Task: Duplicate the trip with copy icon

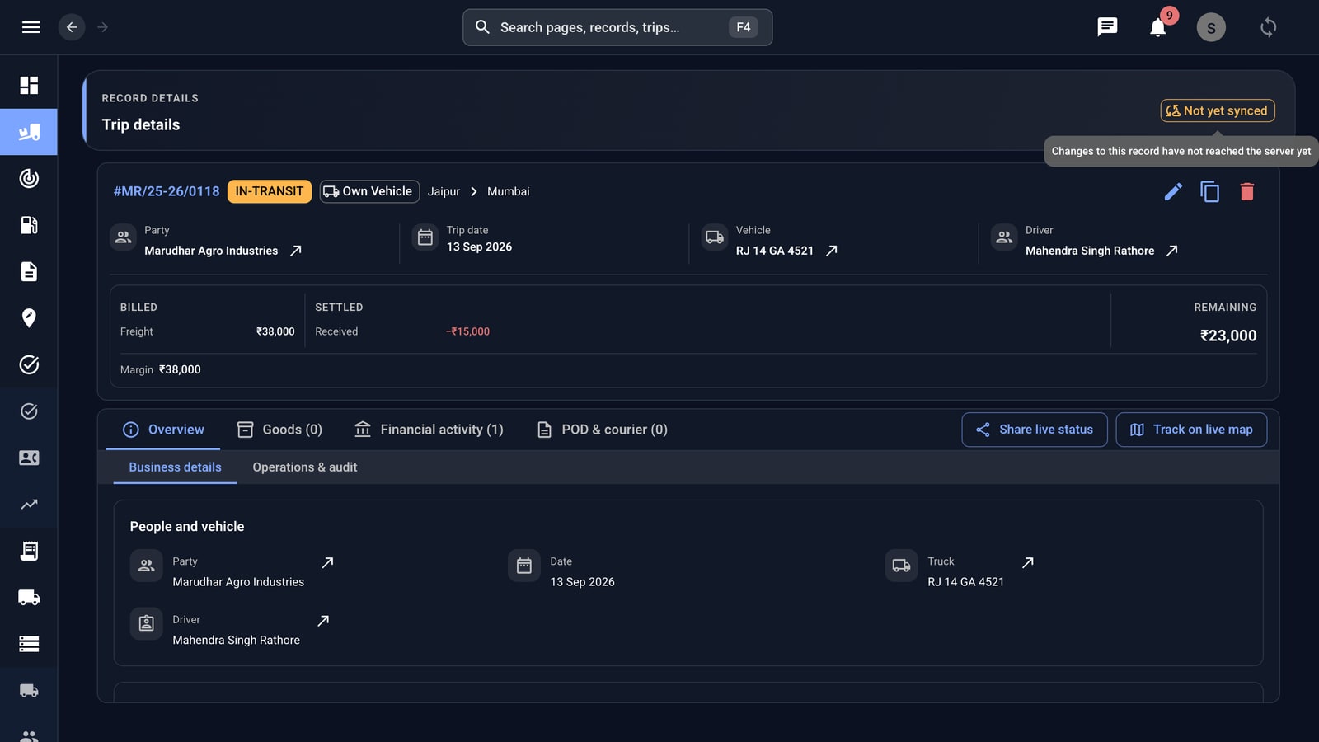Action: 1210,192
